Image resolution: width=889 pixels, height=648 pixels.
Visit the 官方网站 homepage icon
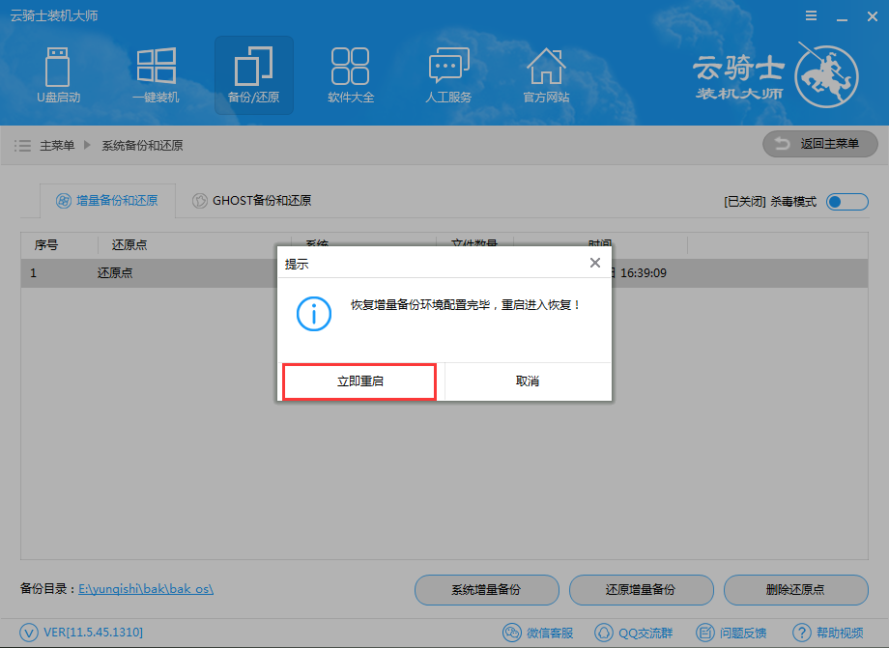point(546,75)
